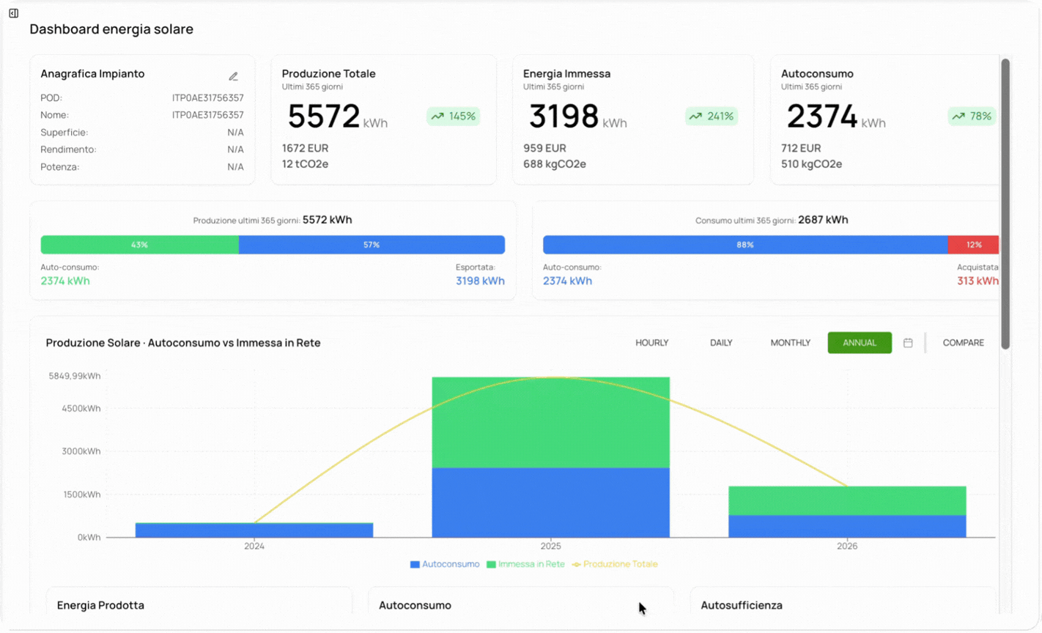The height and width of the screenshot is (633, 1042).
Task: Click 1672 EUR text
Action: pyautogui.click(x=305, y=148)
